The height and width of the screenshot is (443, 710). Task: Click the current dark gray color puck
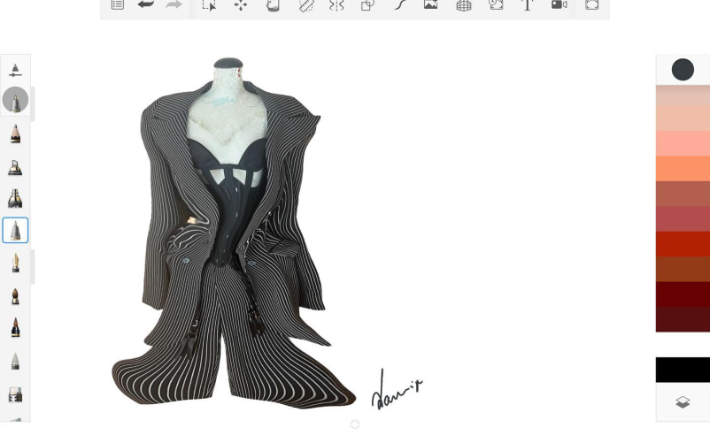[x=683, y=70]
